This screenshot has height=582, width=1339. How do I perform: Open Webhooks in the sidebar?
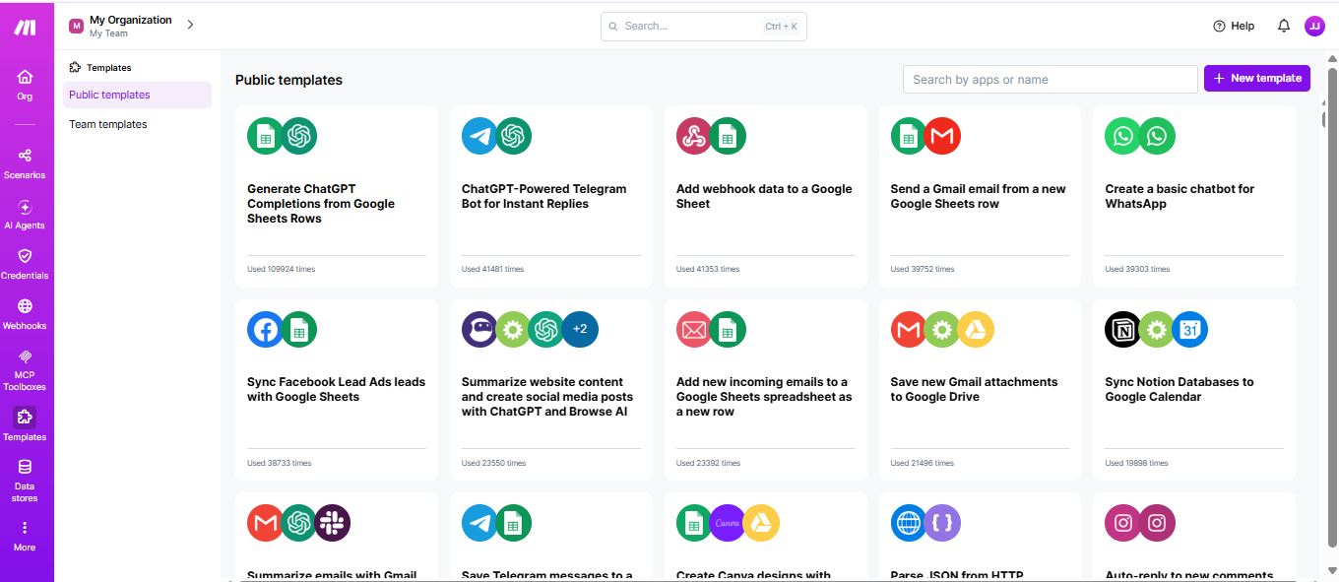point(25,314)
